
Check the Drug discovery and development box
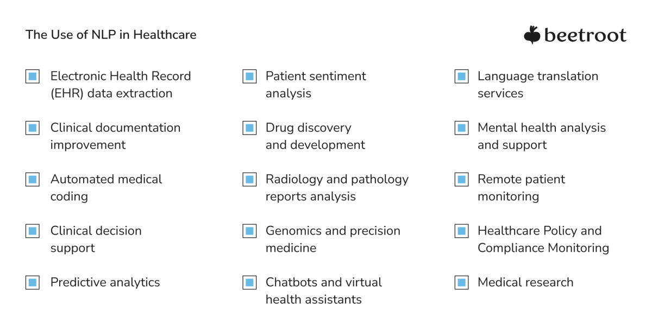(249, 128)
